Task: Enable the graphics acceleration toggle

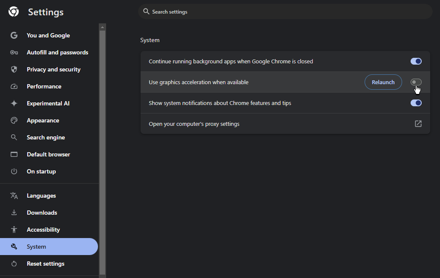Action: click(416, 82)
